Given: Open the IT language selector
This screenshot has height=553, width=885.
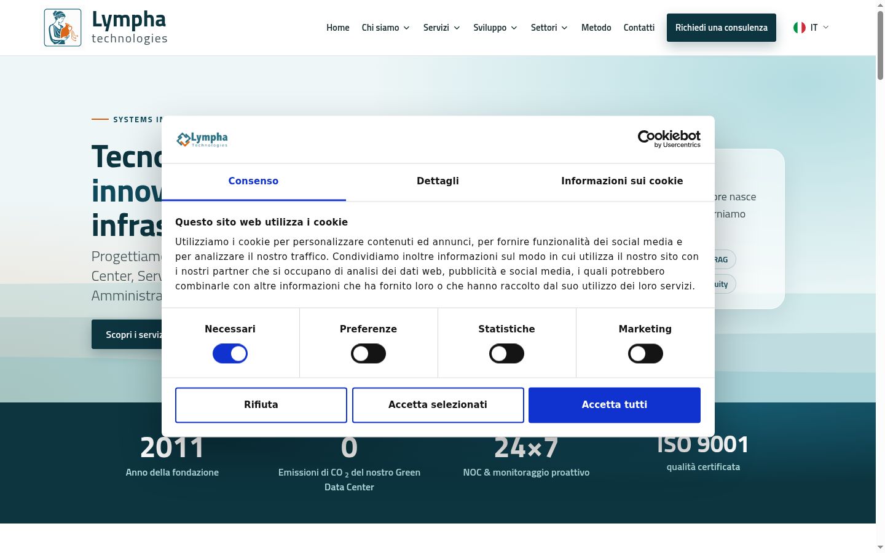Looking at the screenshot, I should [811, 28].
